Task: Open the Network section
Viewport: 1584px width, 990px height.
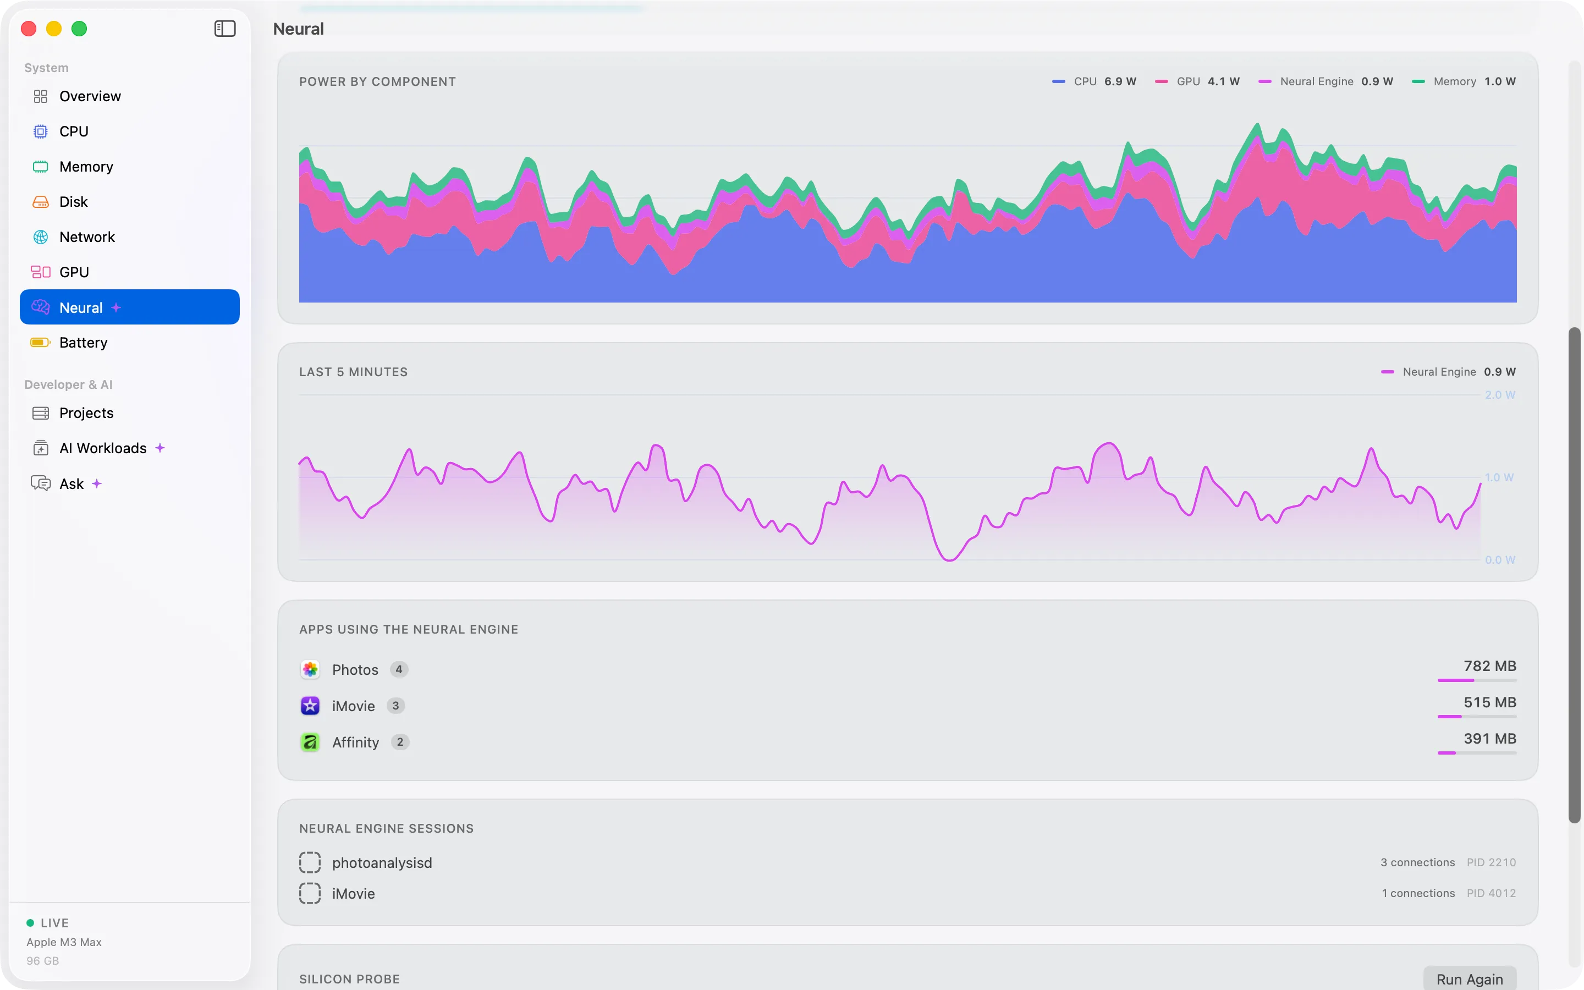Action: (x=130, y=237)
